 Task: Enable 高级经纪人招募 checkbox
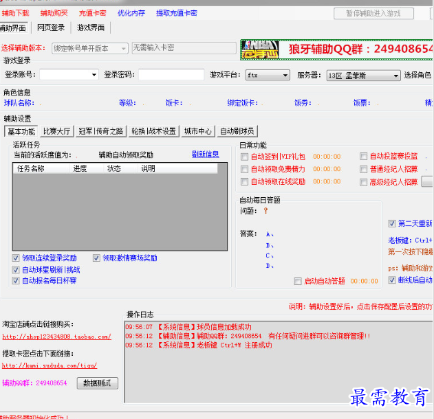pos(363,182)
